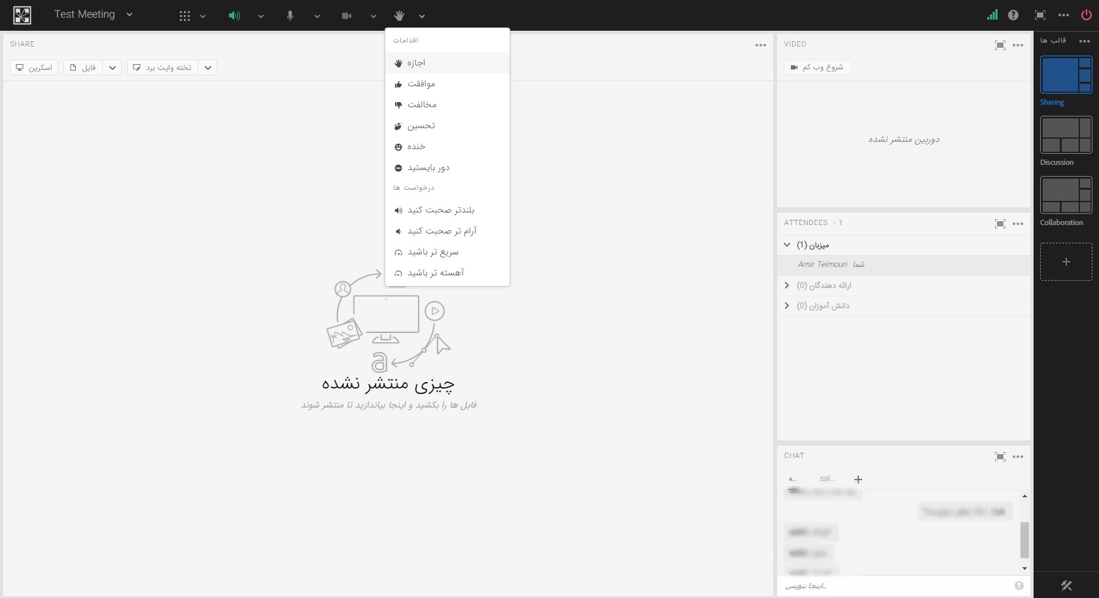Screen dimensions: 1099x598
Task: Click the شروع وب کم button
Action: coord(818,67)
